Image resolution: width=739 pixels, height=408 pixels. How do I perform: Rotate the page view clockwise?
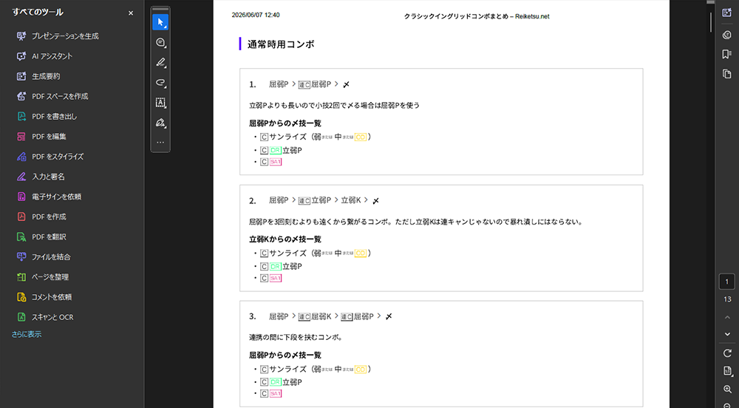coord(727,353)
